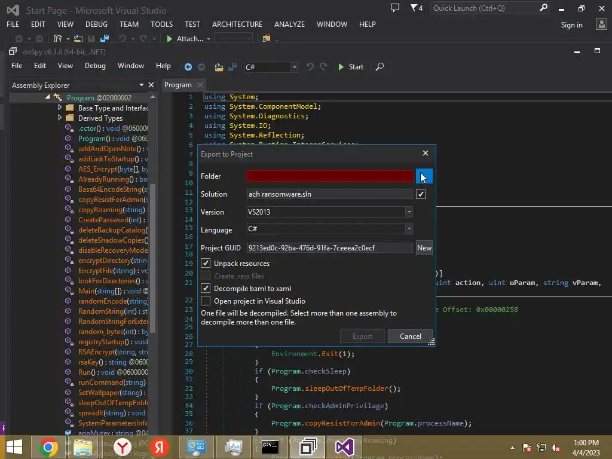Click the dnSpy redo icon
The image size is (612, 459).
323,67
